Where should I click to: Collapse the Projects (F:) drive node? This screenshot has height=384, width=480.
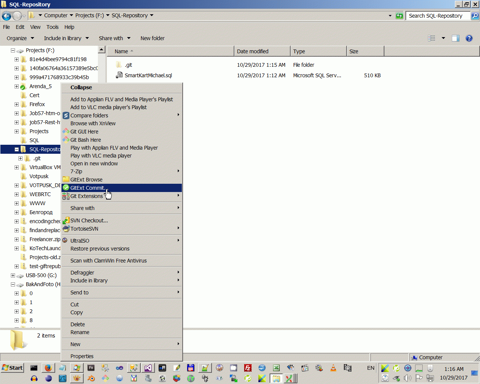point(13,50)
